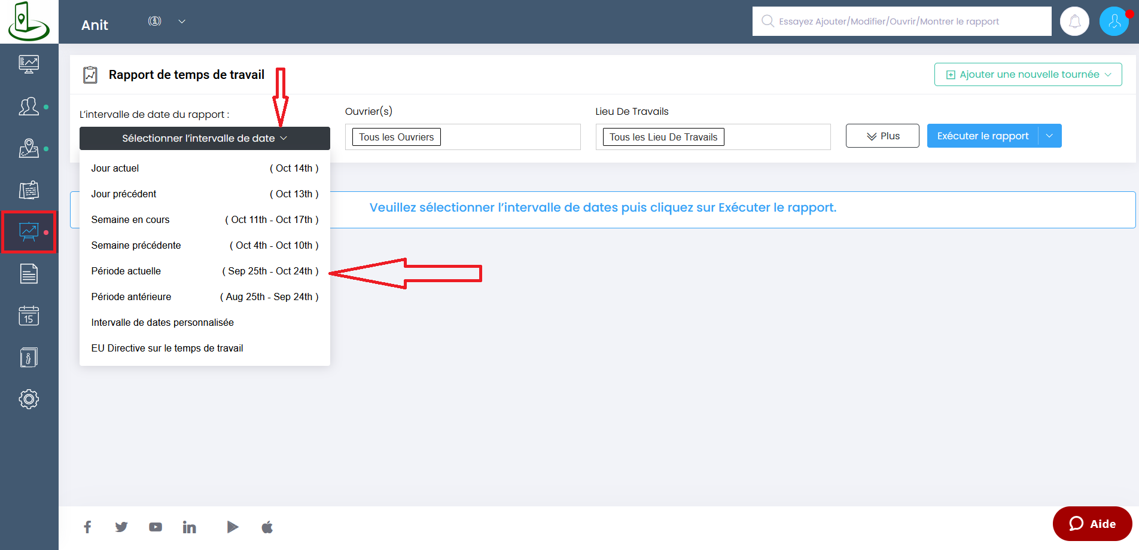The image size is (1139, 550).
Task: Expand the Plus filter options
Action: point(882,136)
